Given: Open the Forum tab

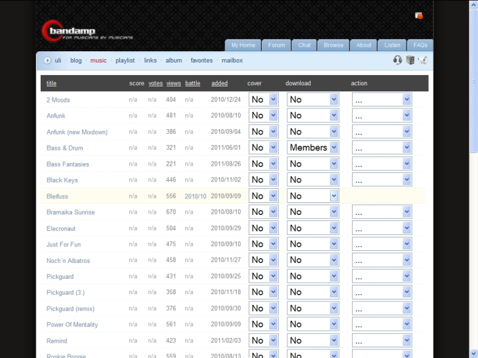Looking at the screenshot, I should point(277,45).
